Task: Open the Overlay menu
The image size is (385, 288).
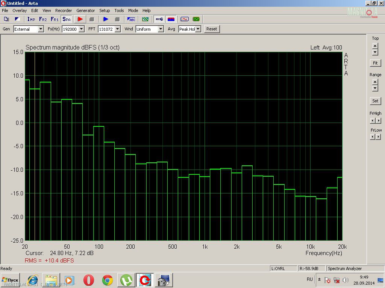Action: pyautogui.click(x=20, y=10)
